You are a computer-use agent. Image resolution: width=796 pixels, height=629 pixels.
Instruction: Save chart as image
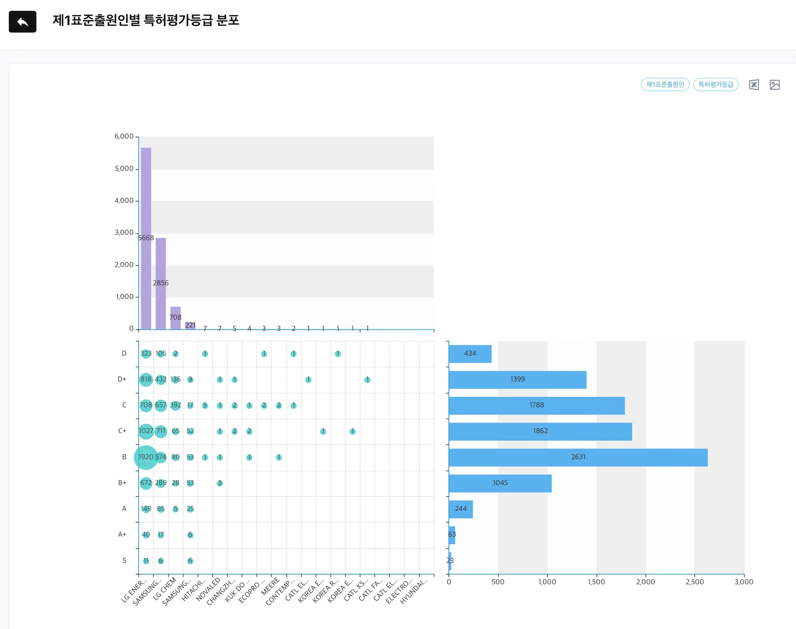coord(774,85)
